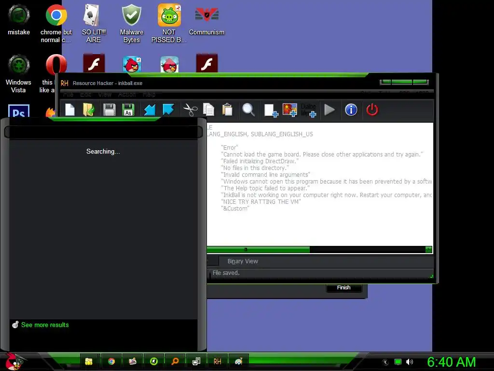Add an image resource with the picture-plus icon

(x=290, y=110)
